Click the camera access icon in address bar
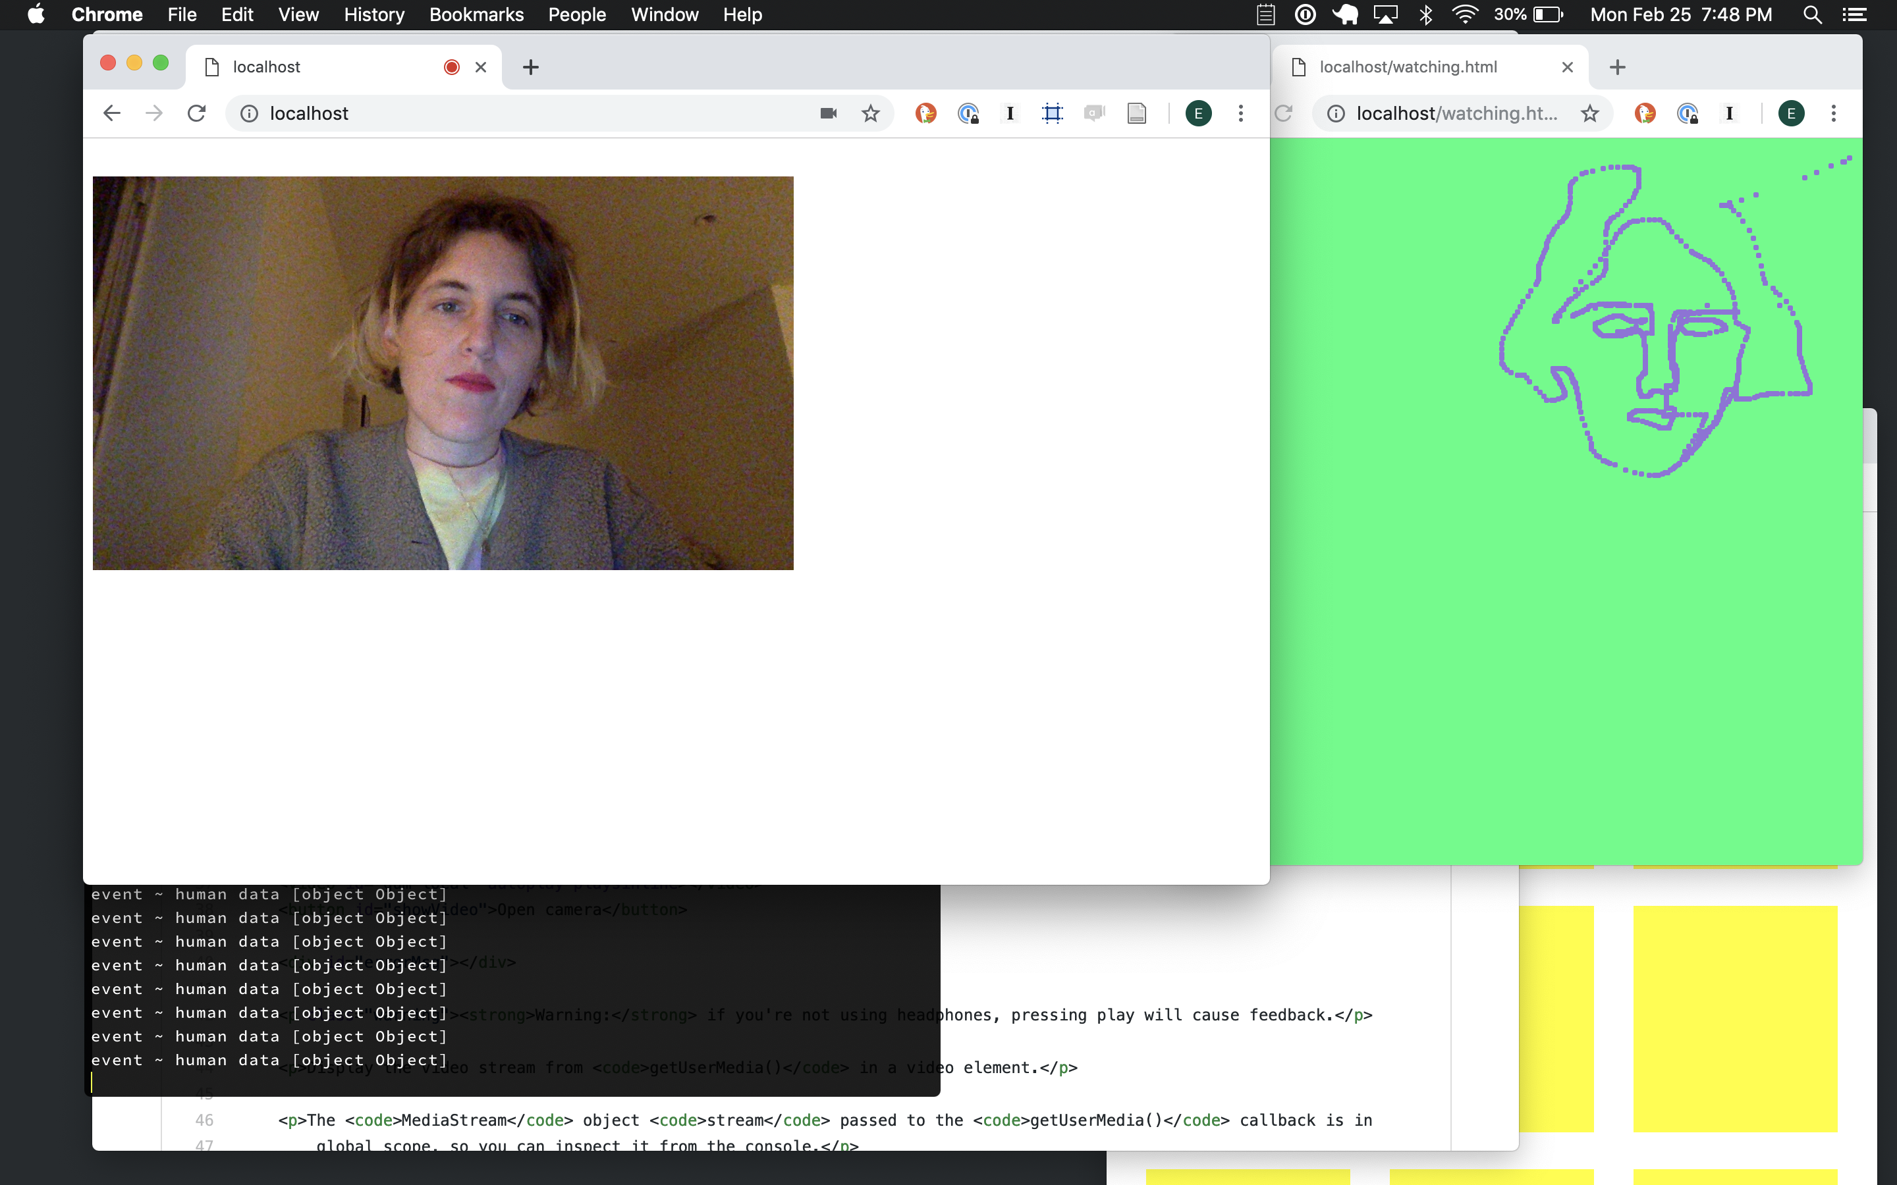Viewport: 1897px width, 1185px height. (x=829, y=114)
